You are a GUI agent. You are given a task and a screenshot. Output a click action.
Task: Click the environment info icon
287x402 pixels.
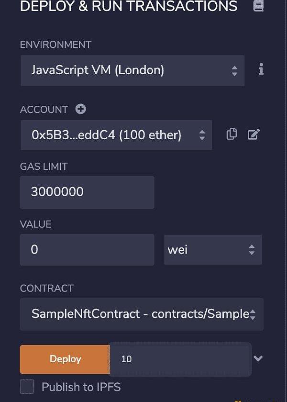tap(261, 69)
